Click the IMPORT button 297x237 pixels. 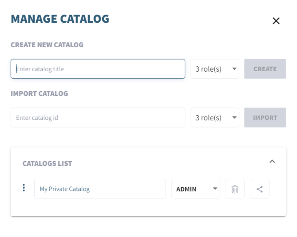pos(265,118)
